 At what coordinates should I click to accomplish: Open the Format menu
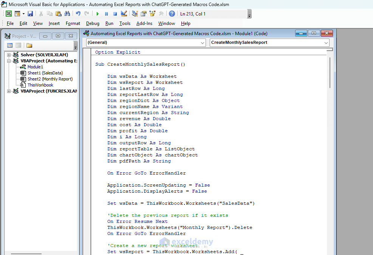pyautogui.click(x=73, y=23)
